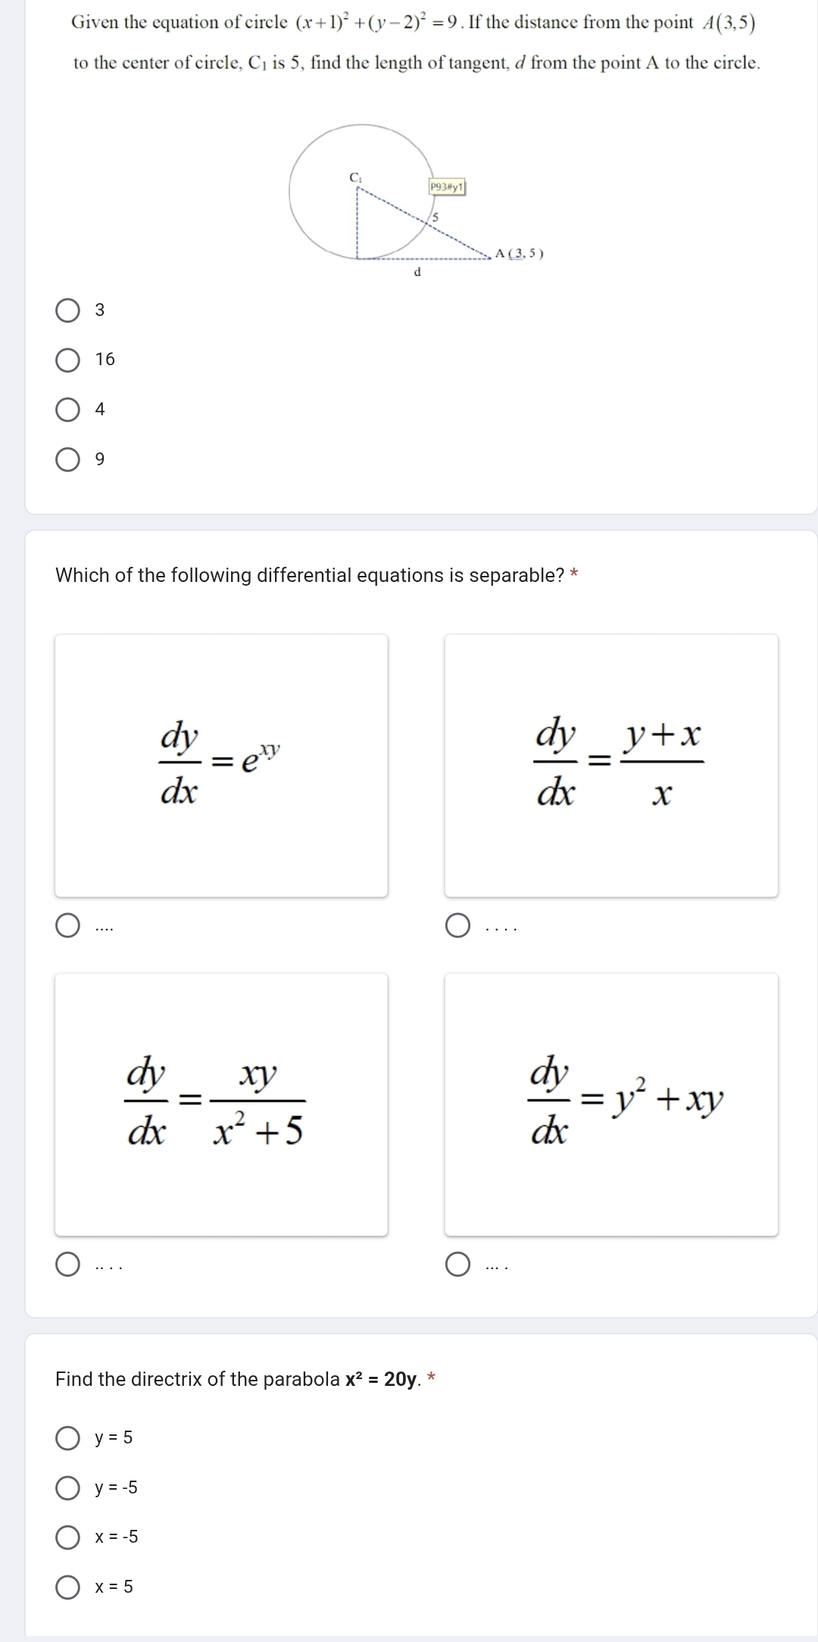Select radio button below dy/dx = (y+x)/x equation
The width and height of the screenshot is (818, 1642).
coord(457,926)
